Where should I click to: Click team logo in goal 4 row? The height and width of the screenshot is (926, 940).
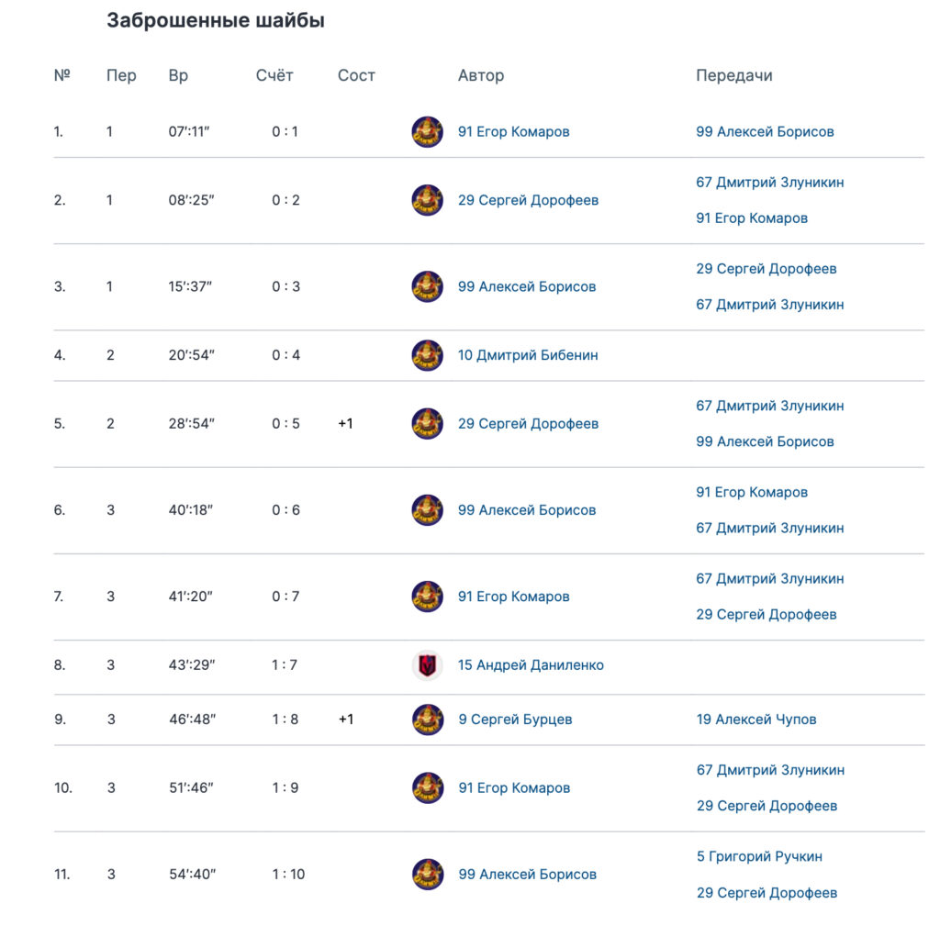[428, 355]
